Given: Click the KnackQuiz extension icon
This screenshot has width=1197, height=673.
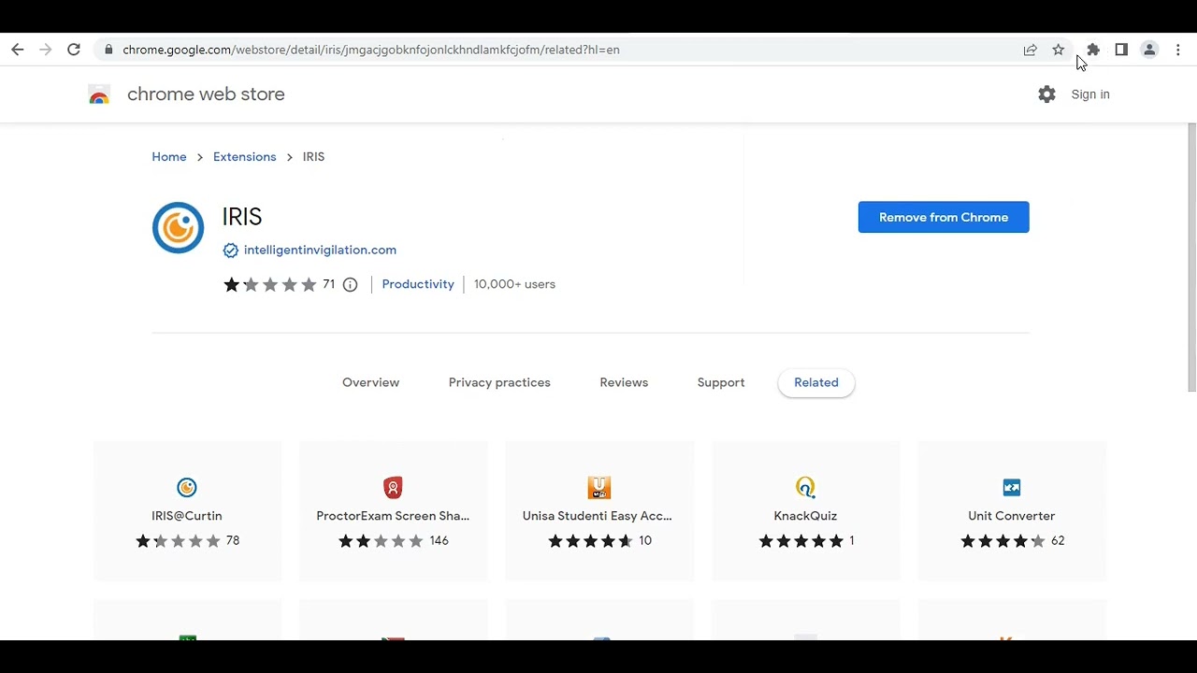Looking at the screenshot, I should 805,487.
